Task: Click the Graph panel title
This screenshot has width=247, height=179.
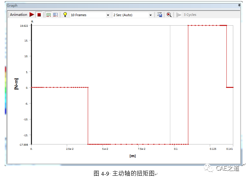Action: point(12,5)
